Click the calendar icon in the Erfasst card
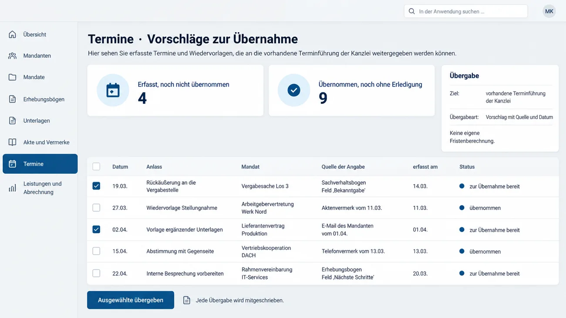The image size is (566, 318). 113,90
